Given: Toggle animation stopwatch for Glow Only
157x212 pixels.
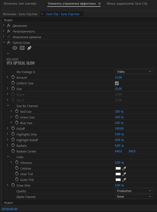Looking at the screenshot, I should [13, 185].
